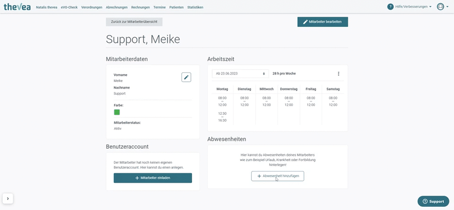Screen dimensions: 454x210
Task: Click the thevea logo
Action: click(x=17, y=7)
